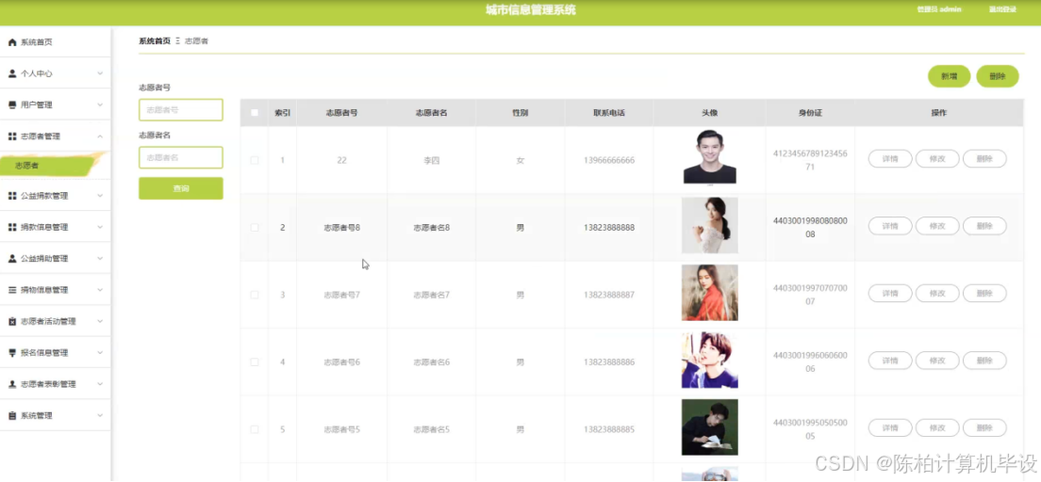Click the avatar photo of 志愿者名7
The height and width of the screenshot is (482, 1041).
[710, 293]
